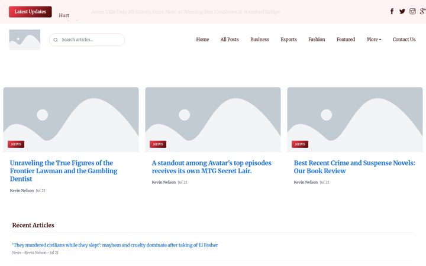Open the Frontier Lawman article thumbnail

(71, 119)
